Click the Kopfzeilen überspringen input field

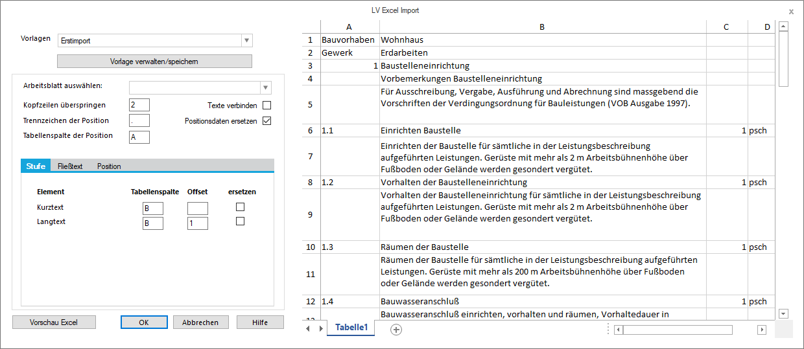point(139,105)
